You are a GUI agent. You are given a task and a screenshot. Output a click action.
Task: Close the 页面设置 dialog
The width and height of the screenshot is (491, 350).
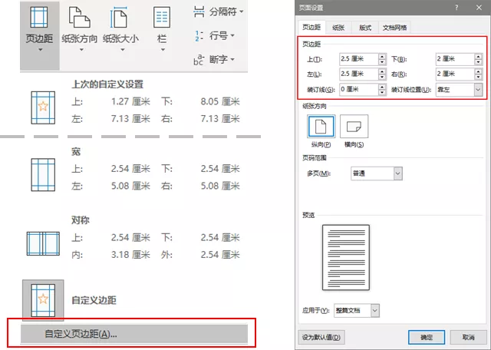point(479,8)
